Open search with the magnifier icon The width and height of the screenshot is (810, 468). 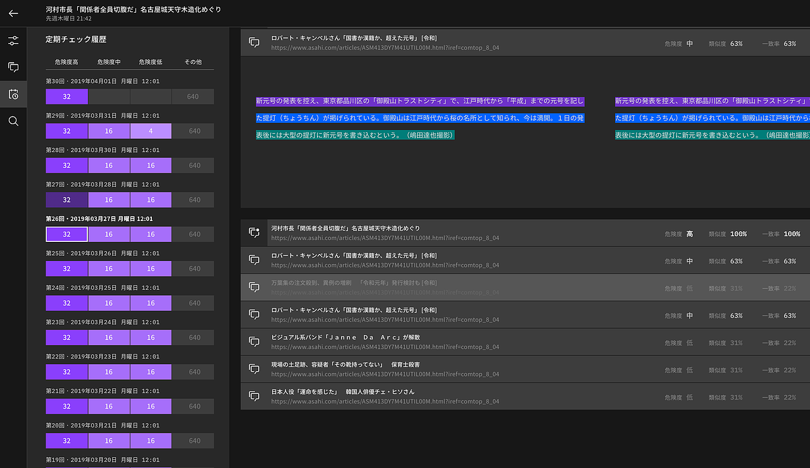pos(13,121)
